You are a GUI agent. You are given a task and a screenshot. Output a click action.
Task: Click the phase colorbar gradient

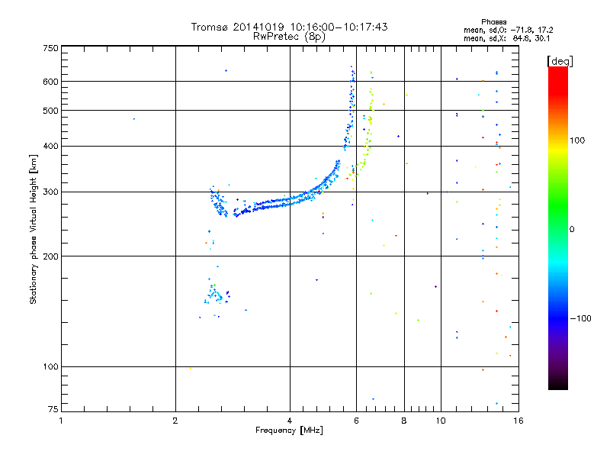[558, 227]
